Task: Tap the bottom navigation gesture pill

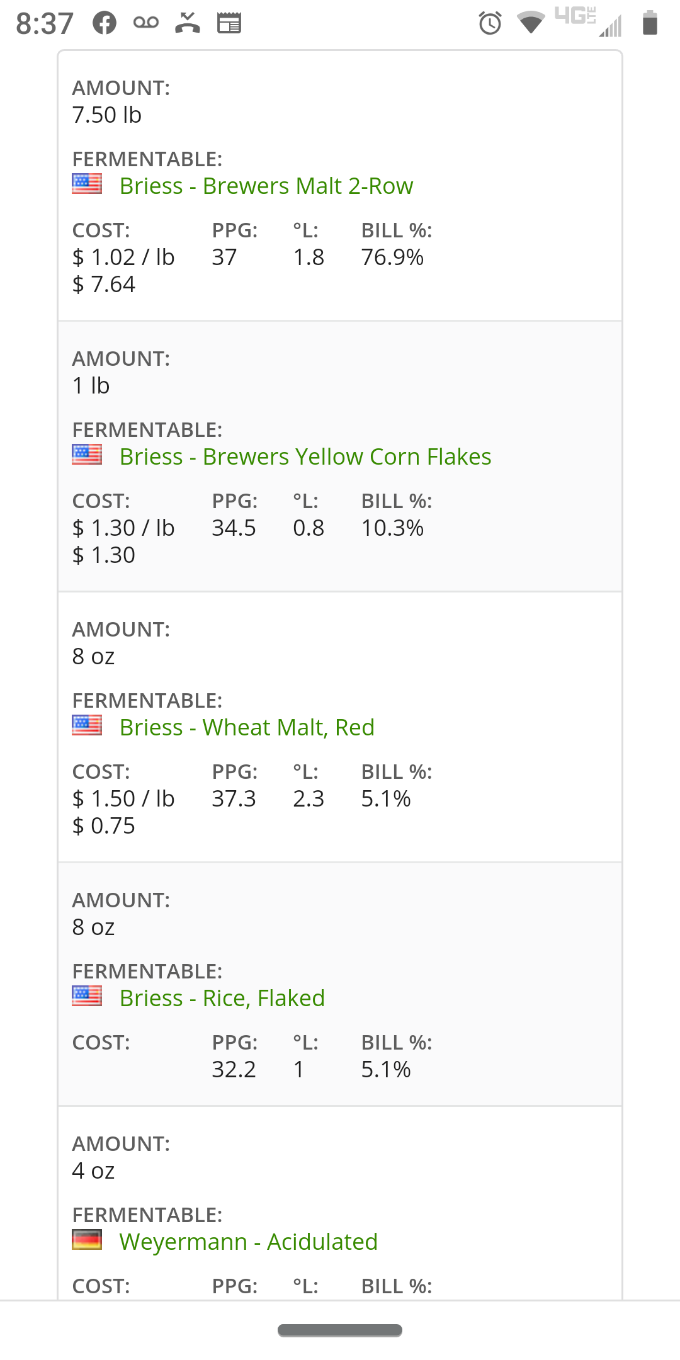Action: [x=340, y=1330]
